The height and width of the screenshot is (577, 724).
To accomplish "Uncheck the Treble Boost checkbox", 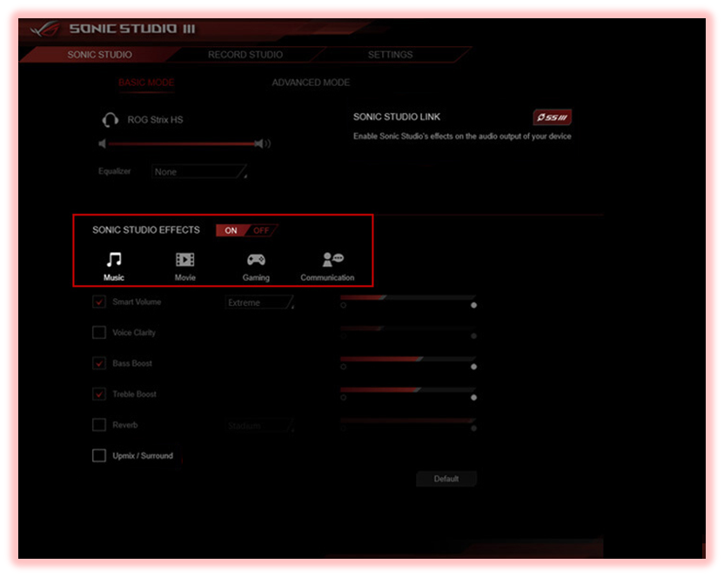I will click(99, 394).
